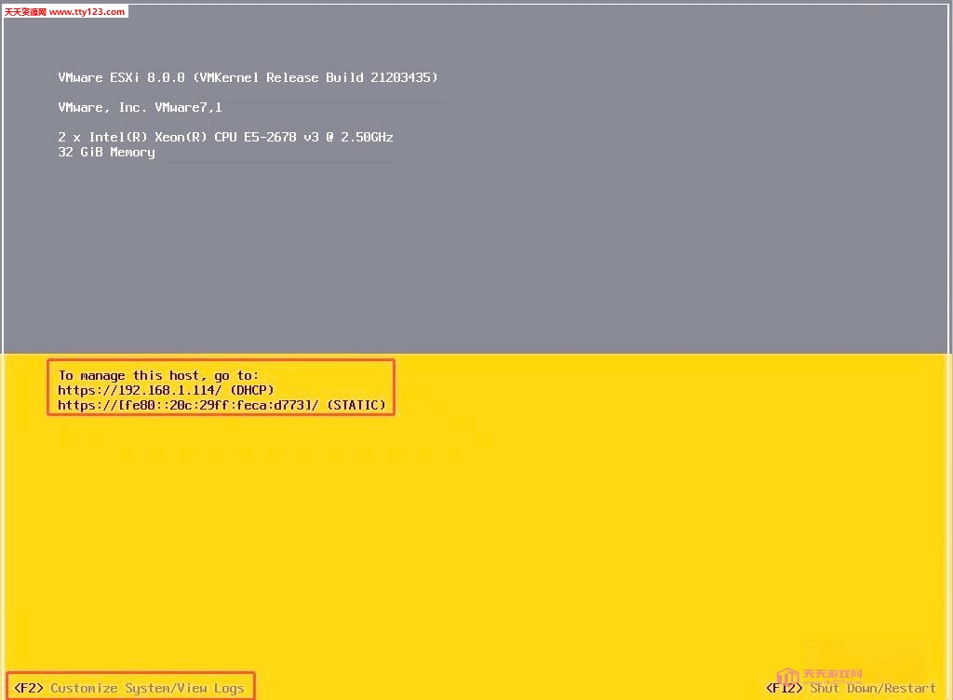Click the Intel Xeon CPU E5-2678 v3 line

(225, 138)
